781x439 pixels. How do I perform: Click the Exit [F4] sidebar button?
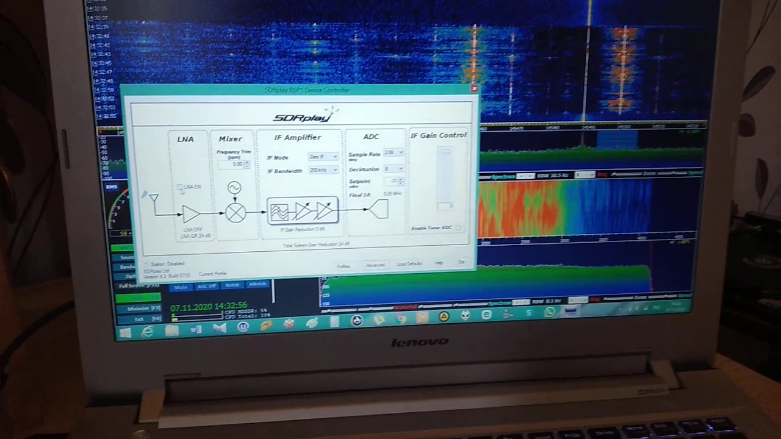(139, 318)
